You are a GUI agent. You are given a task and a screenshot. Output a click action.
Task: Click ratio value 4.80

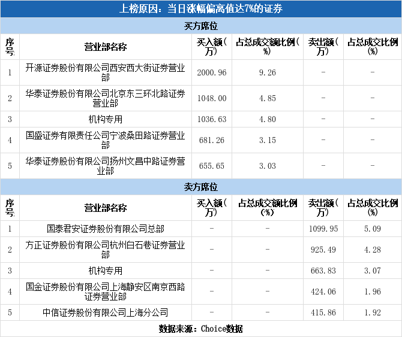268,119
